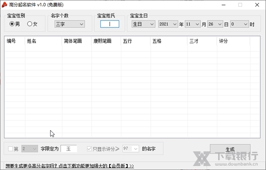Screen dimensions: 266x170
Task: Open the year dropdown showing 2021
Action: (168, 24)
